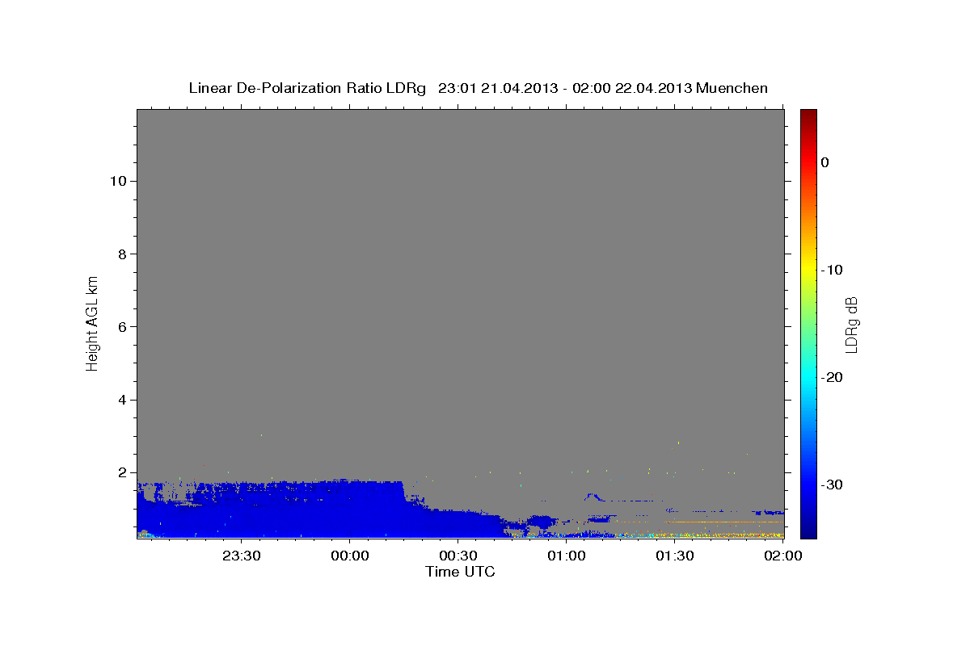Click the height tick label 10

117,181
